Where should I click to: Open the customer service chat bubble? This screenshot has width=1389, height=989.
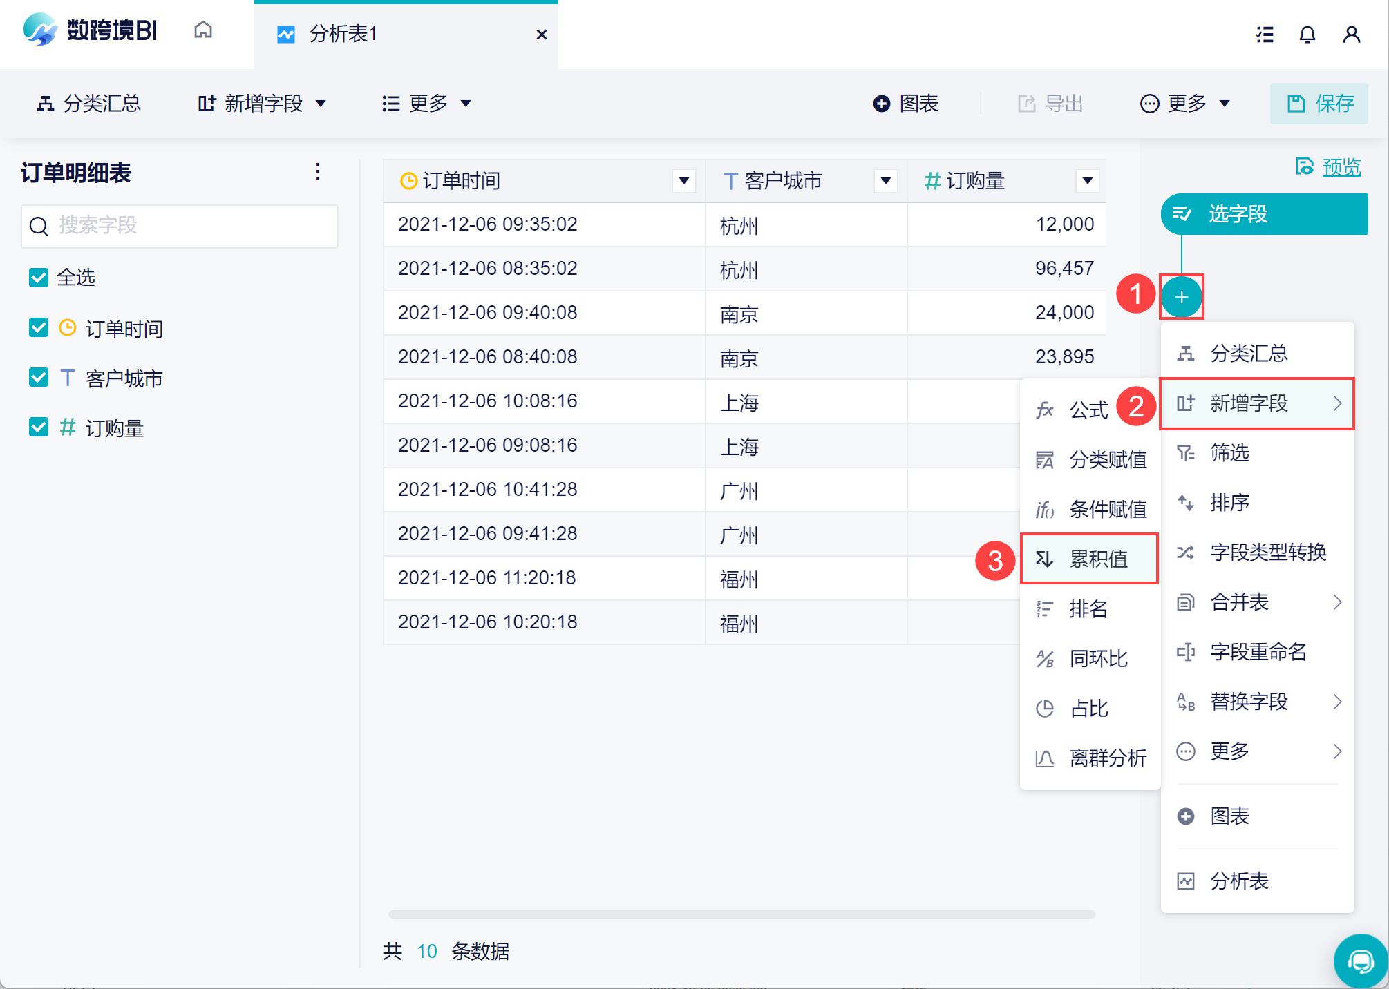(1361, 961)
